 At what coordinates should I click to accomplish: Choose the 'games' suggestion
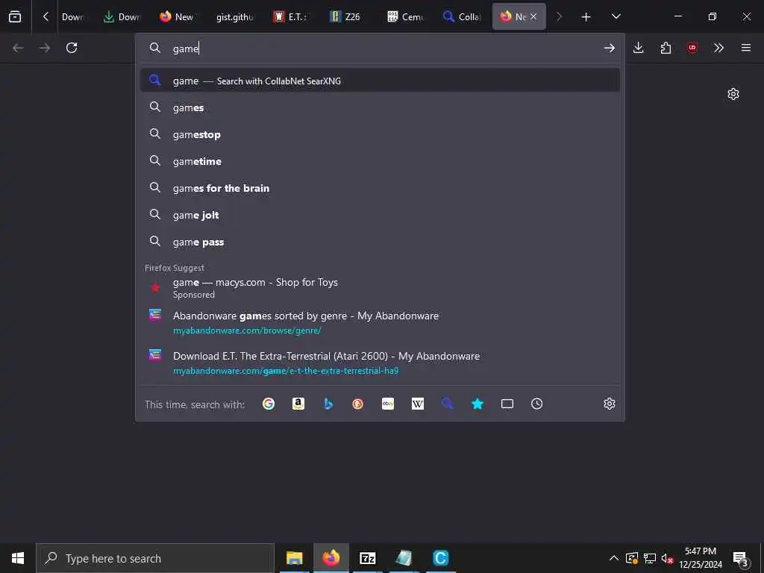click(x=380, y=107)
